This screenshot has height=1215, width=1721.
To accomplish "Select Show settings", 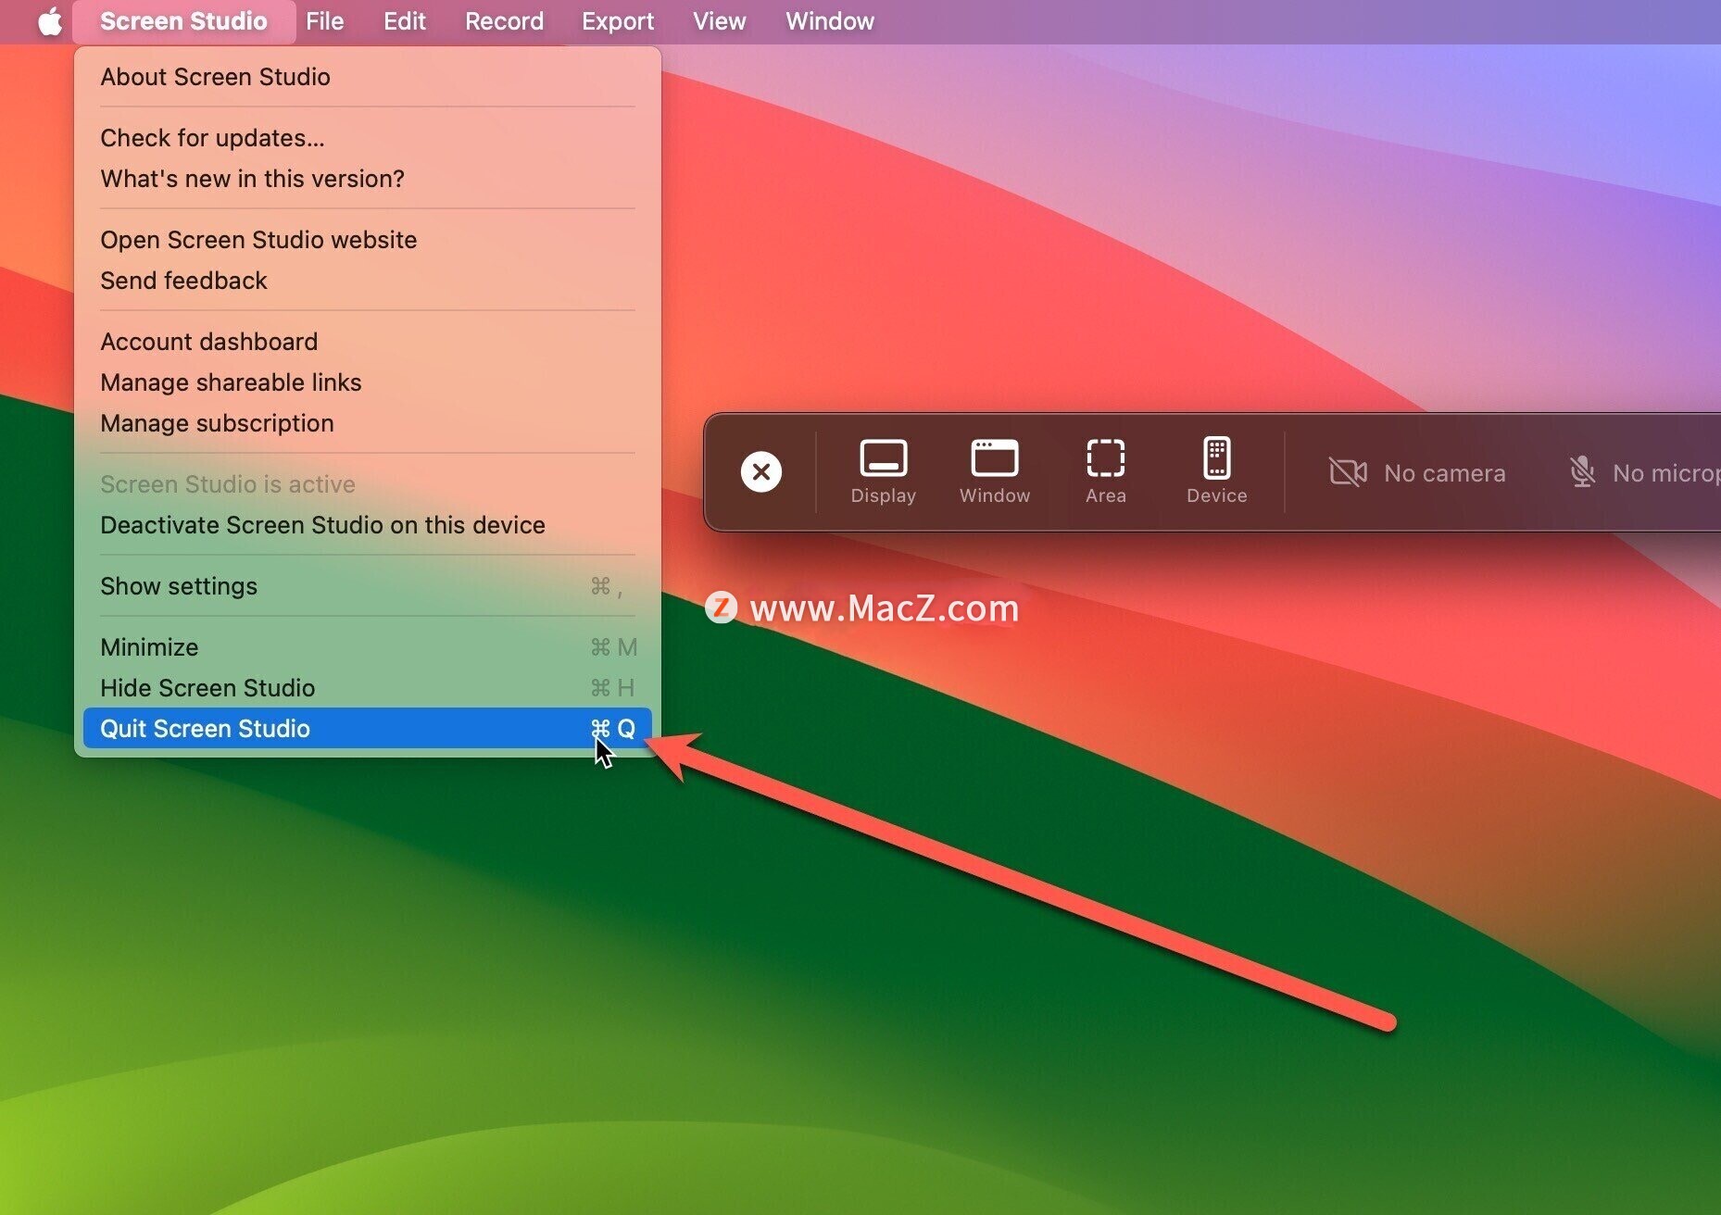I will click(x=367, y=586).
